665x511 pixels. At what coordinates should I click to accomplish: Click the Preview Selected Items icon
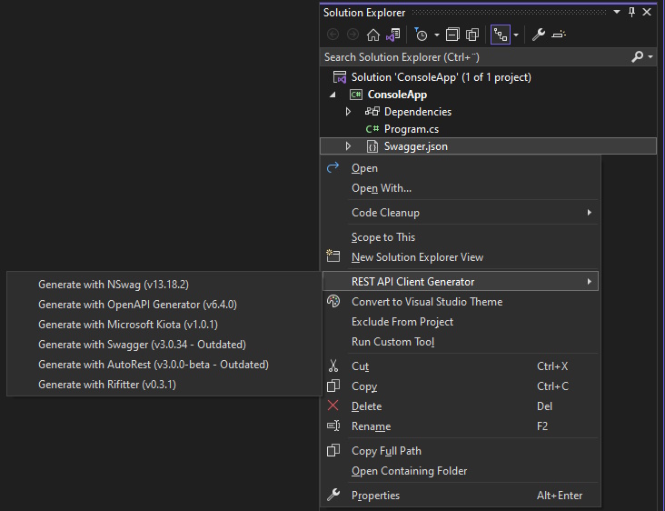(559, 35)
